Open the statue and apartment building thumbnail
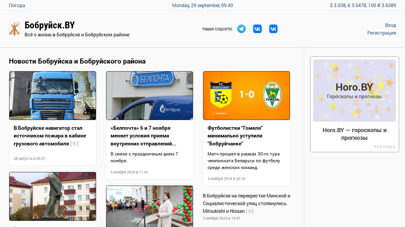Screen dimensions: 405x227 point(52,196)
